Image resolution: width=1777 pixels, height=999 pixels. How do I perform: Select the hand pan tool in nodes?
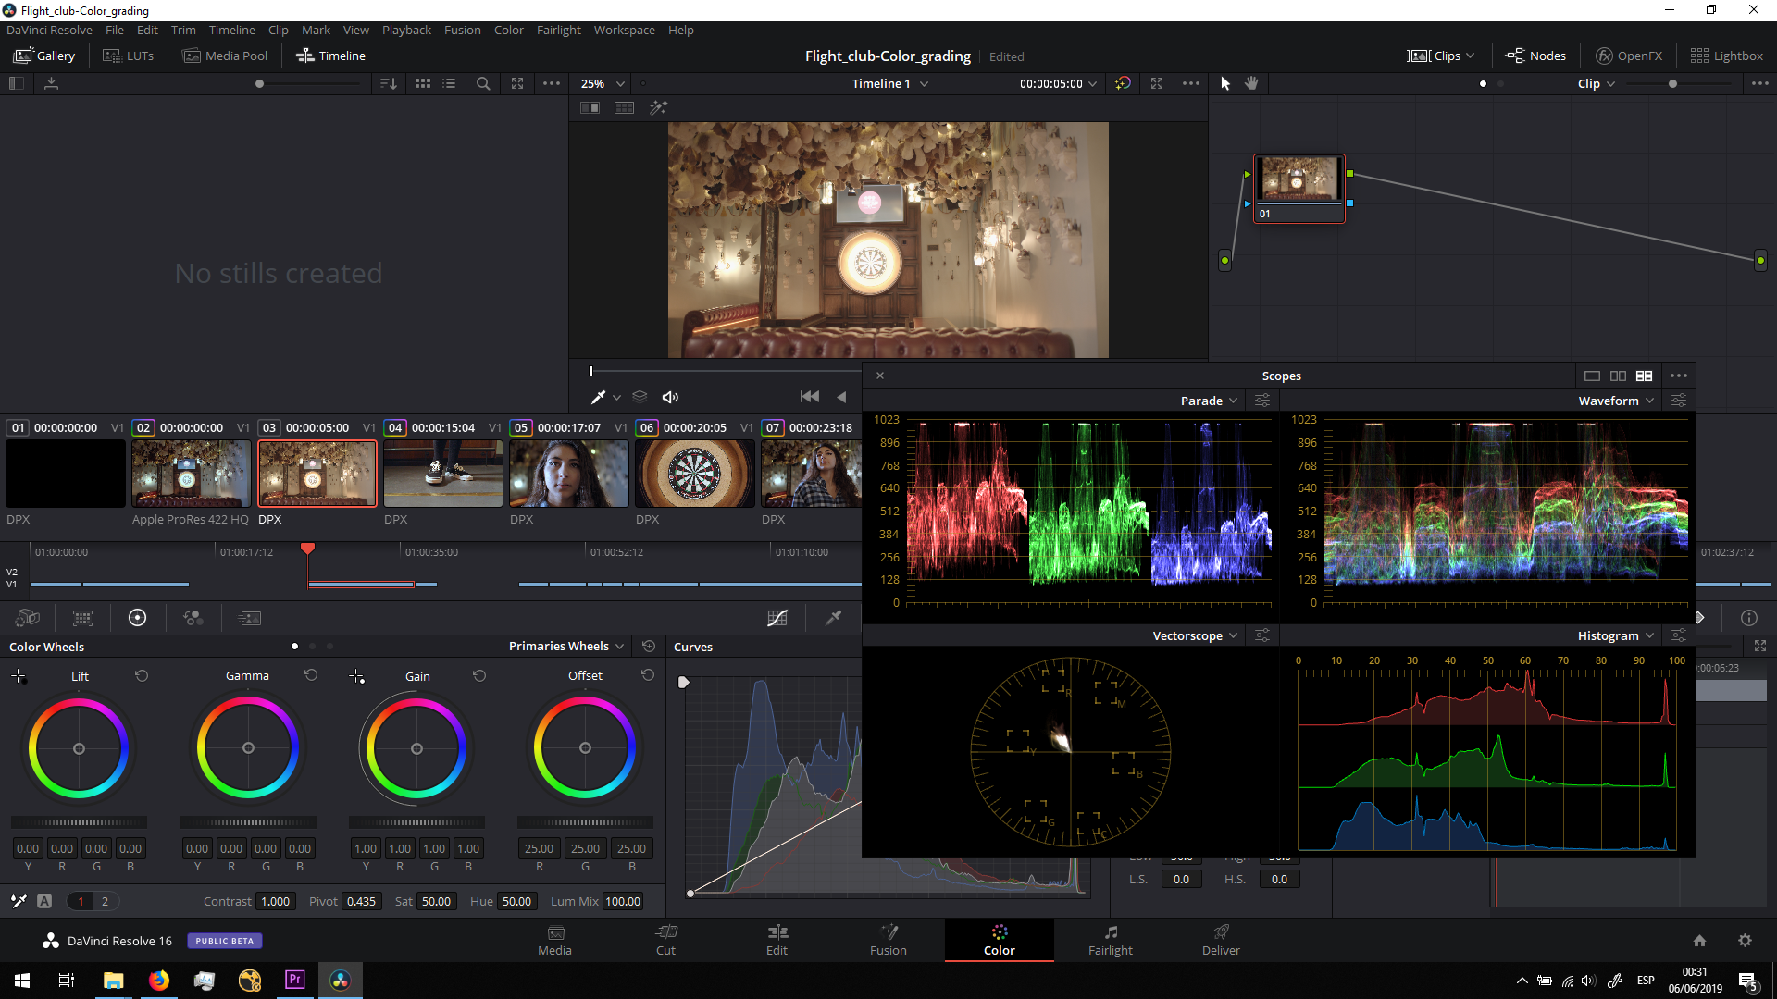click(x=1251, y=83)
